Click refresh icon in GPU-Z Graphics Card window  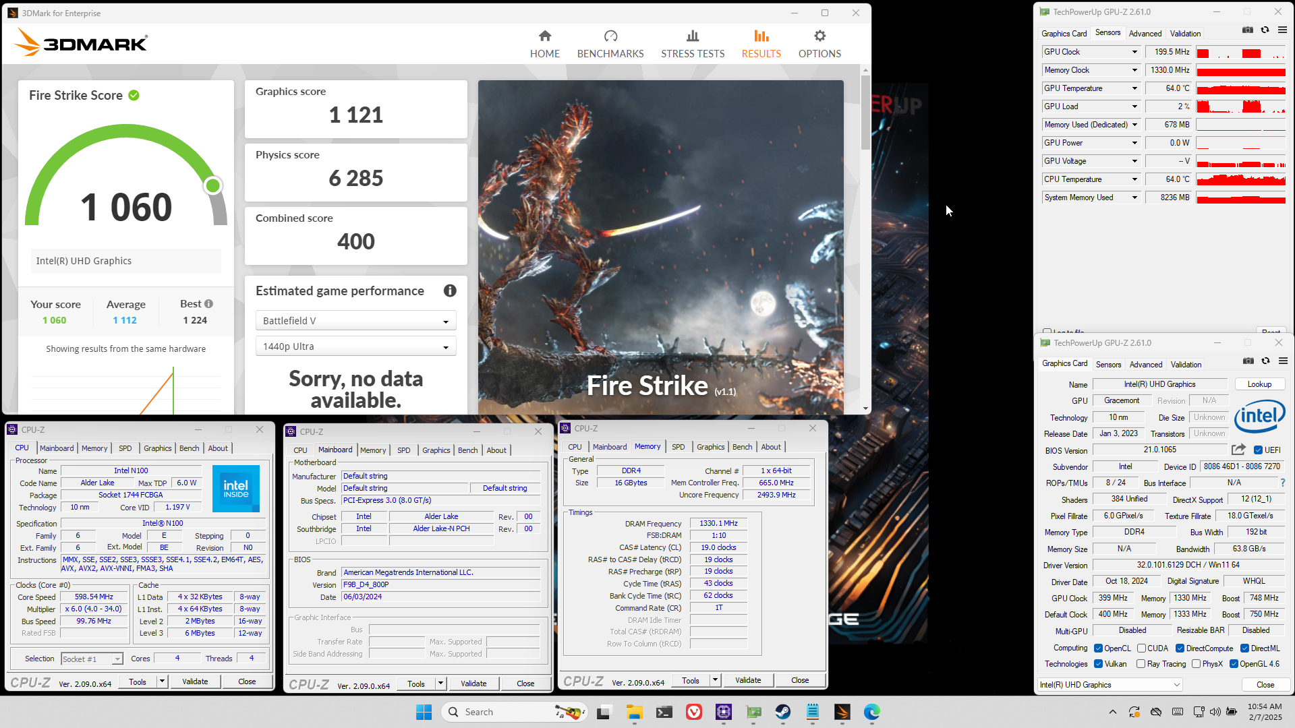(1266, 361)
